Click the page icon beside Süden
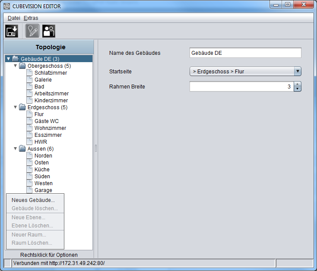The width and height of the screenshot is (317, 271). coord(29,176)
